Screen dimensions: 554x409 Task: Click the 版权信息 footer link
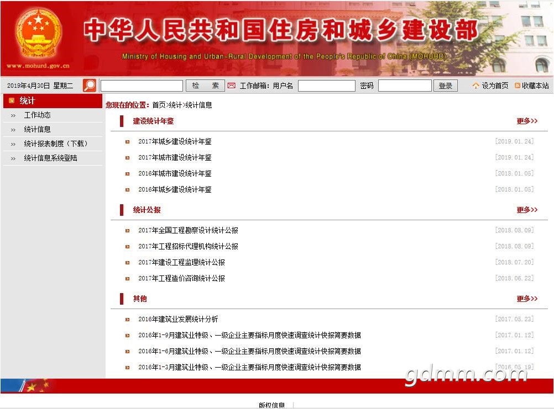[271, 405]
